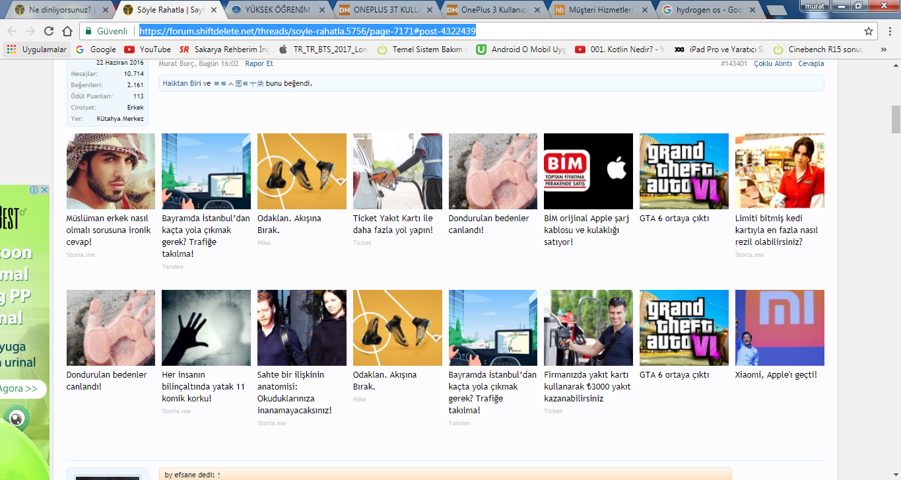Click the green Güvenli lock icon
Image resolution: width=901 pixels, height=480 pixels.
88,31
